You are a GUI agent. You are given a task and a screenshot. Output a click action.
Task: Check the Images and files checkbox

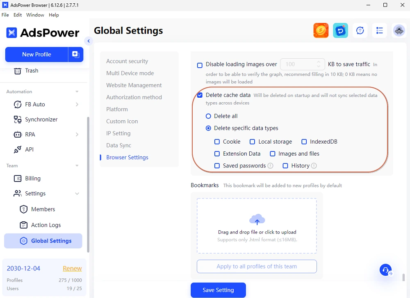coord(273,154)
